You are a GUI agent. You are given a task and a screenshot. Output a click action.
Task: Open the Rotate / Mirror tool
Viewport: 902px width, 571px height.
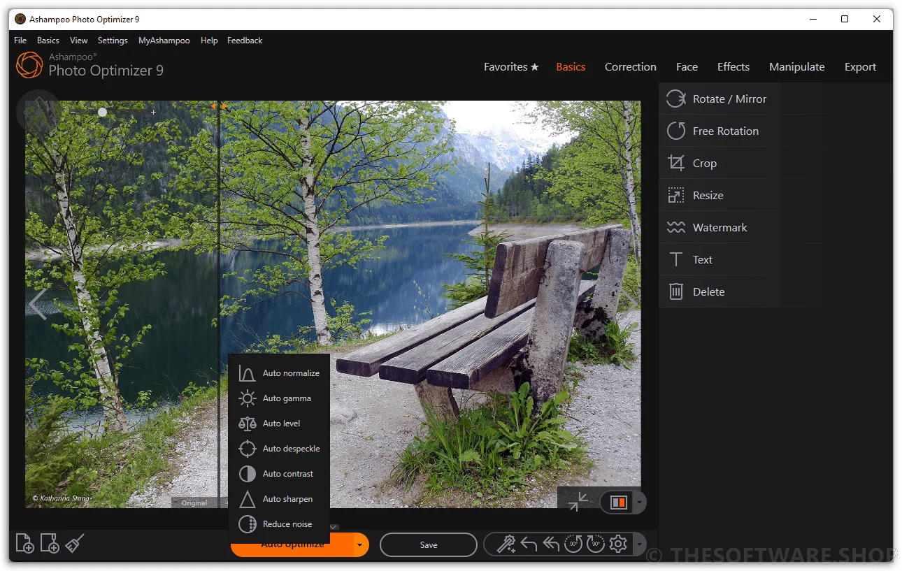(720, 99)
